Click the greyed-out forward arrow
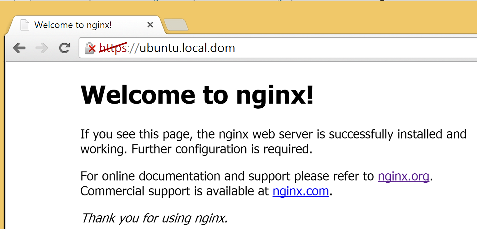This screenshot has width=477, height=229. (x=42, y=48)
